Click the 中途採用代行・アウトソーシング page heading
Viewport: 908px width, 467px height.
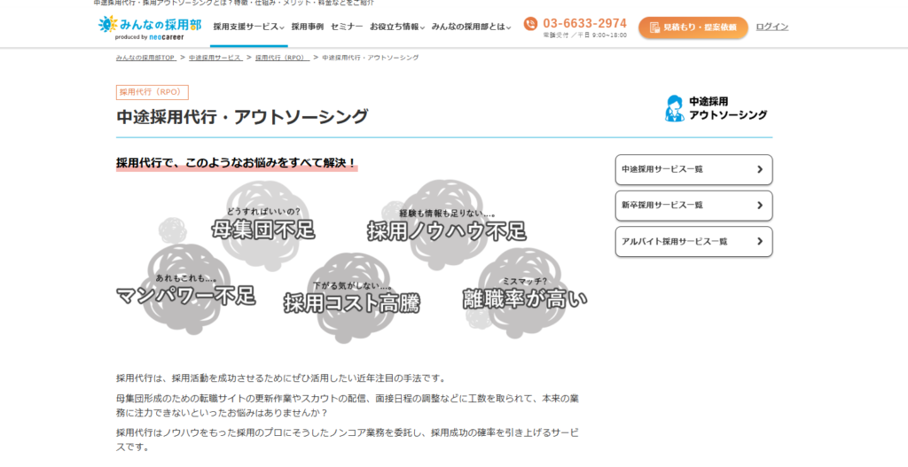coord(242,116)
